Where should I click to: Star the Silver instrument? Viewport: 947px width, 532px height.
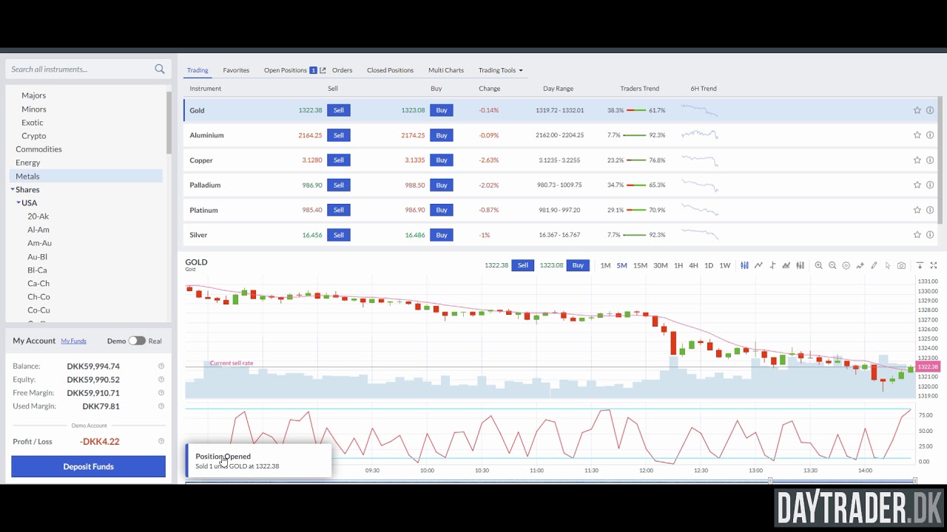pyautogui.click(x=917, y=235)
